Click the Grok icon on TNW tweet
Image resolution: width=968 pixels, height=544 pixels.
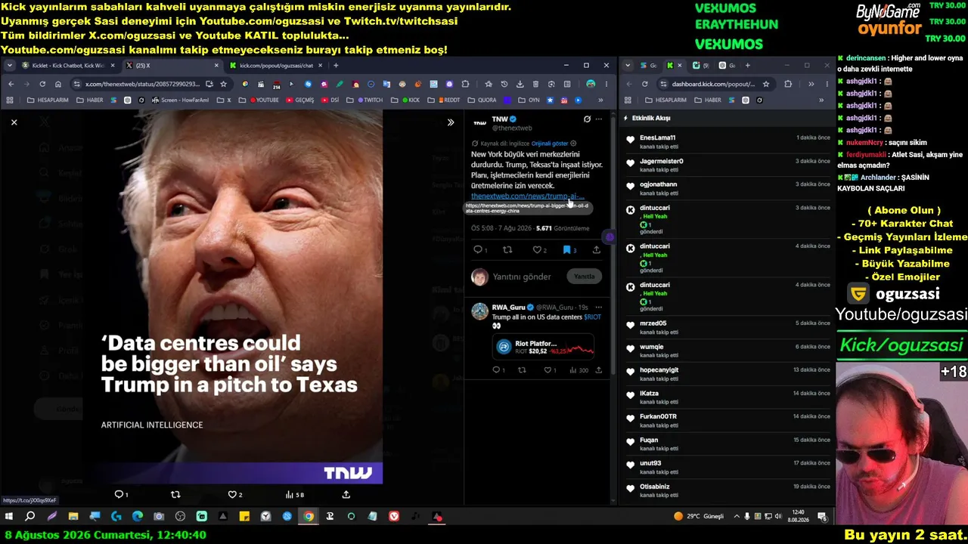pyautogui.click(x=587, y=119)
